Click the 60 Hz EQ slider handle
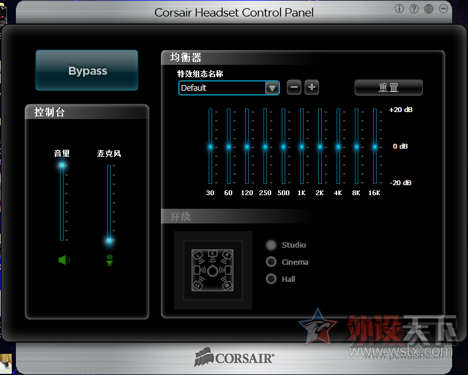 click(229, 147)
